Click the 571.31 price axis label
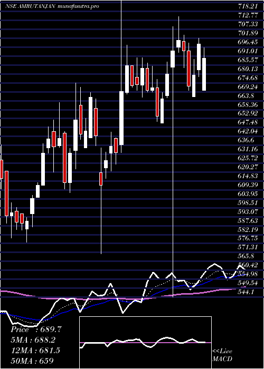The width and height of the screenshot is (264, 369). coord(248,247)
